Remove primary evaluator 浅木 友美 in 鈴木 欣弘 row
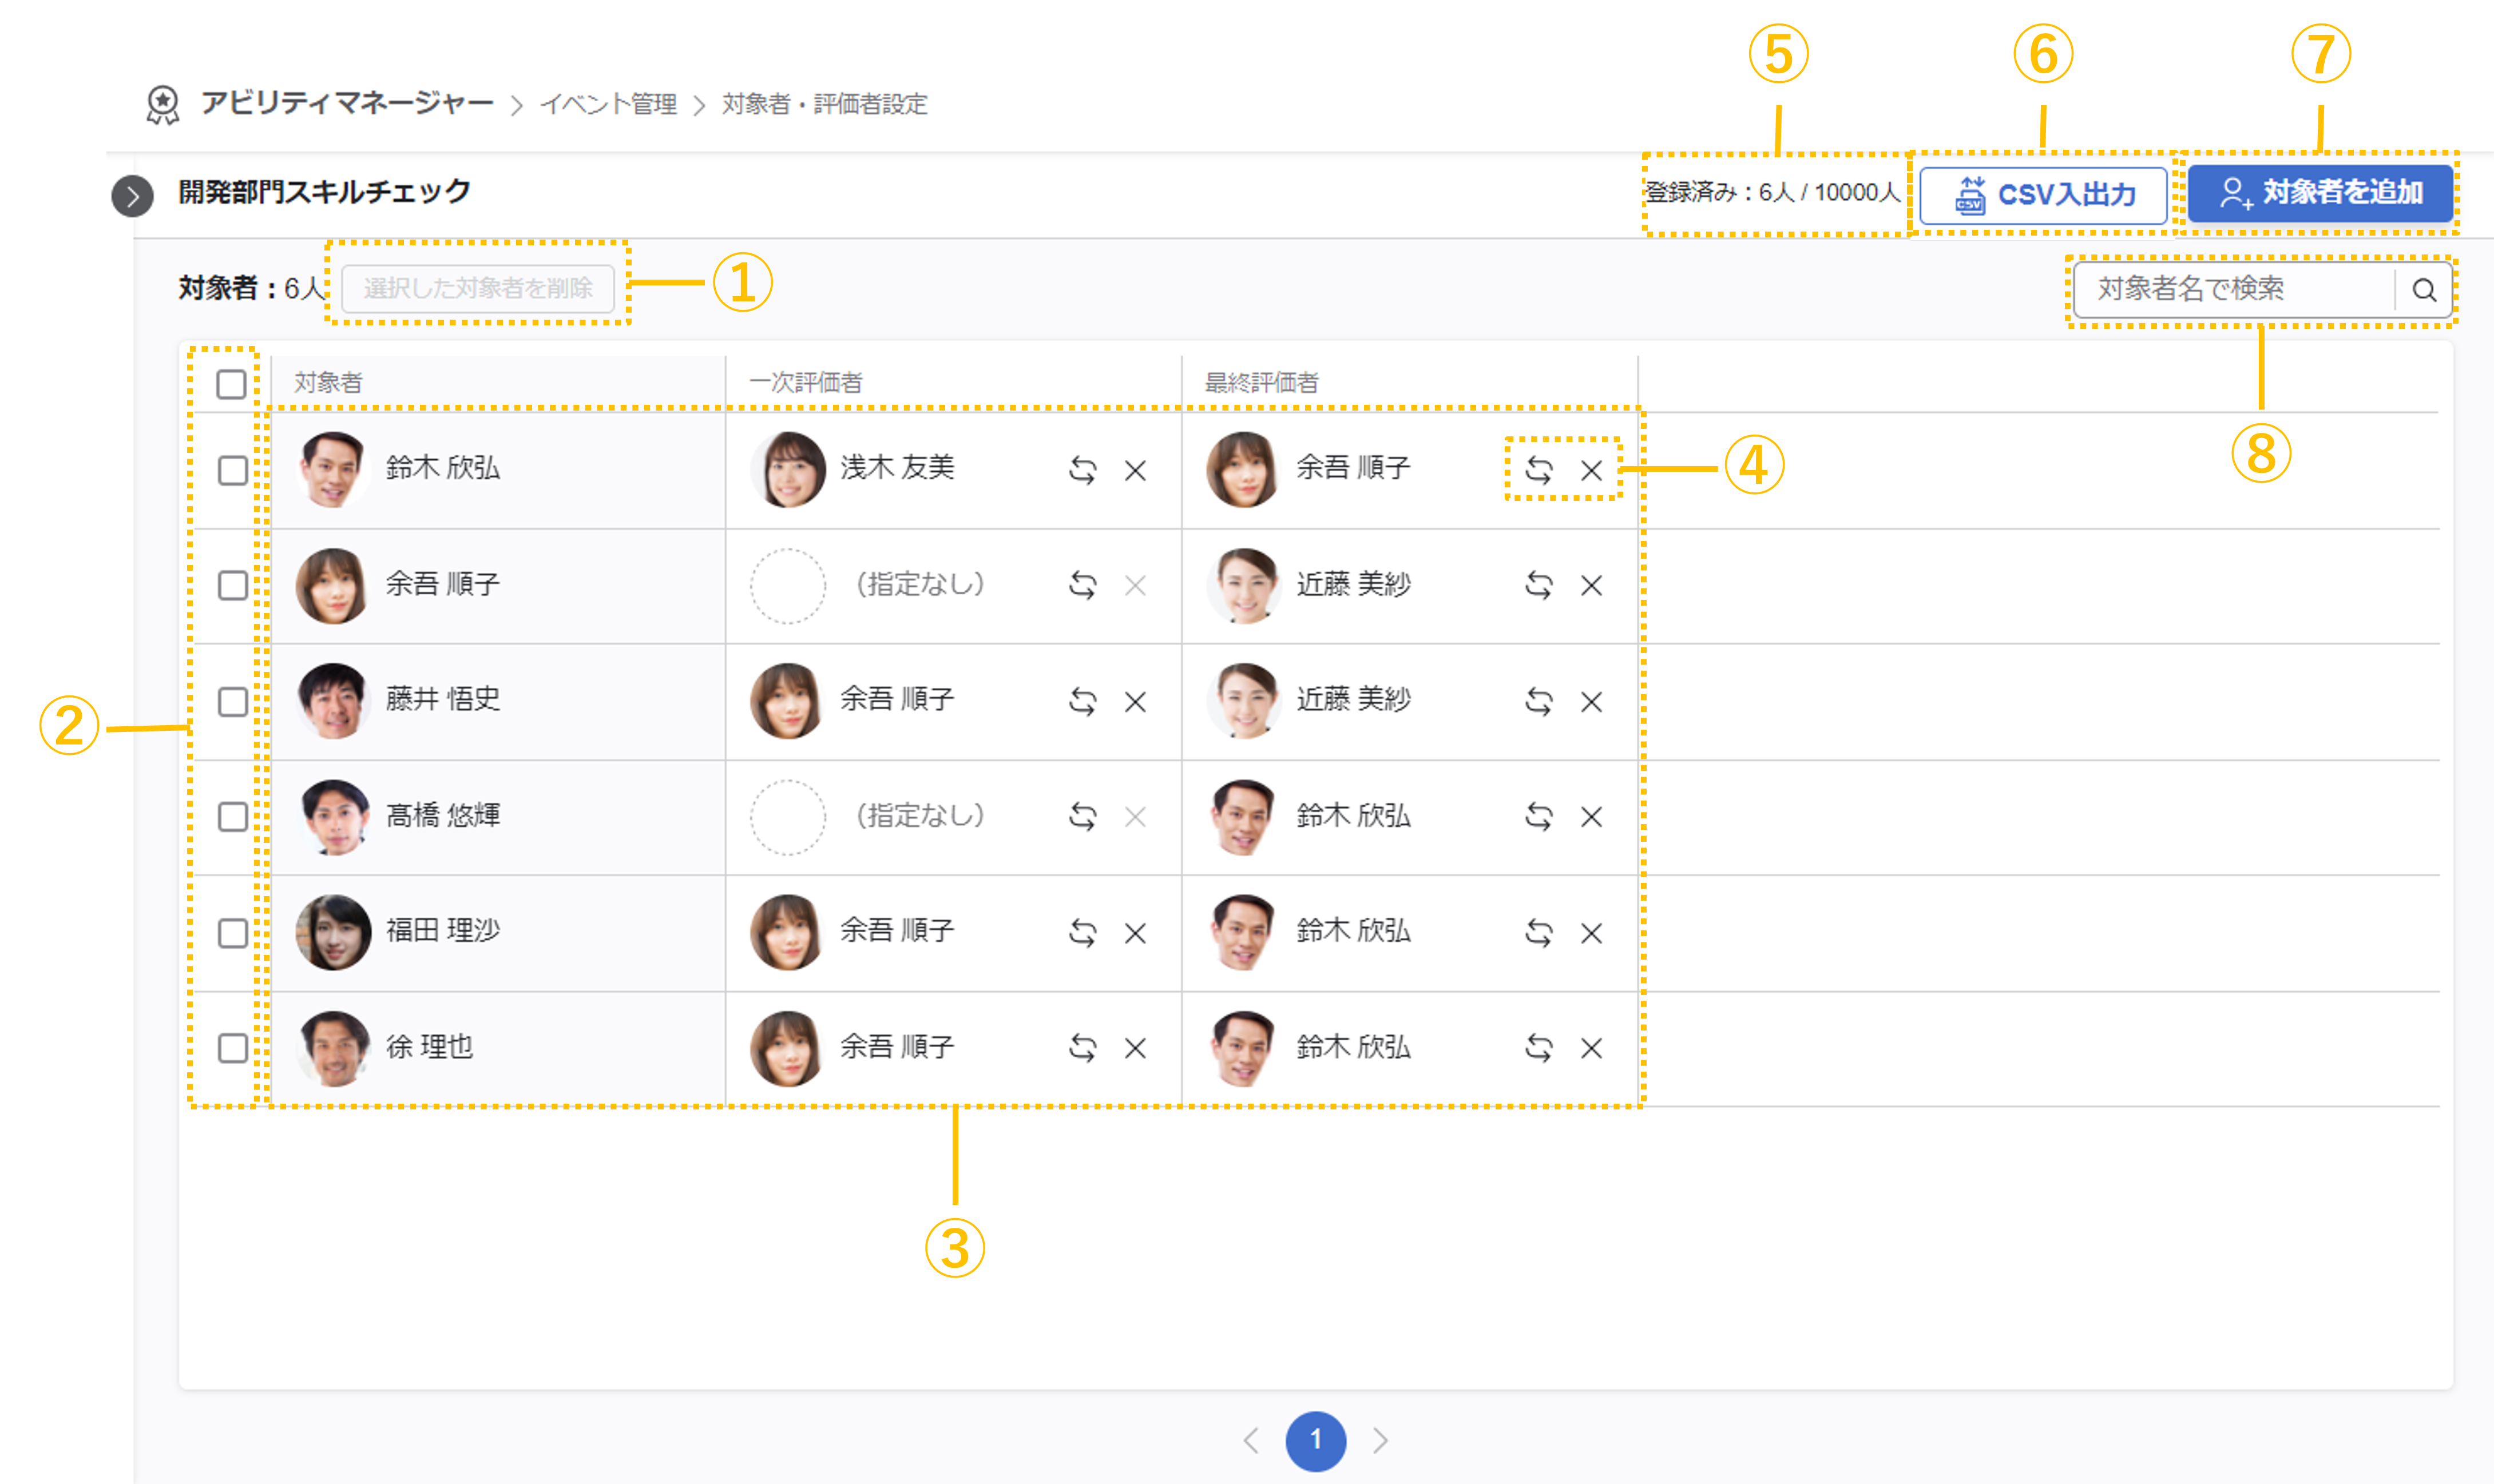2494x1484 pixels. [x=1135, y=470]
